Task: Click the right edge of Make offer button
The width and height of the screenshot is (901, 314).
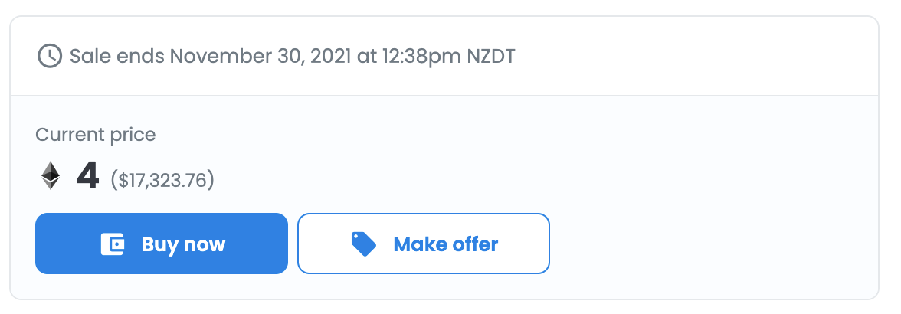Action: pyautogui.click(x=541, y=244)
